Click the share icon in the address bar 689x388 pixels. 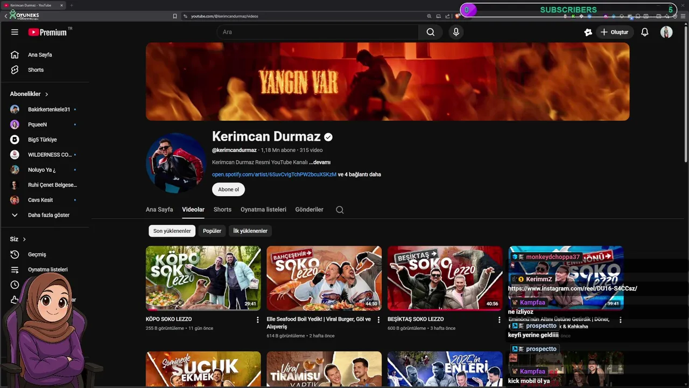(x=447, y=16)
